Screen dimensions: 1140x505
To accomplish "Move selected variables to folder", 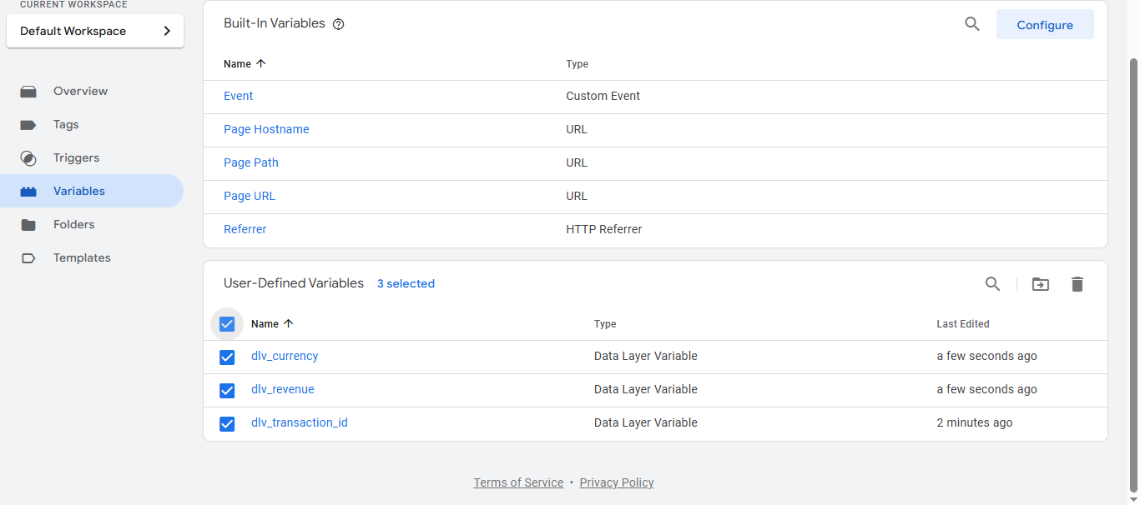I will coord(1040,284).
